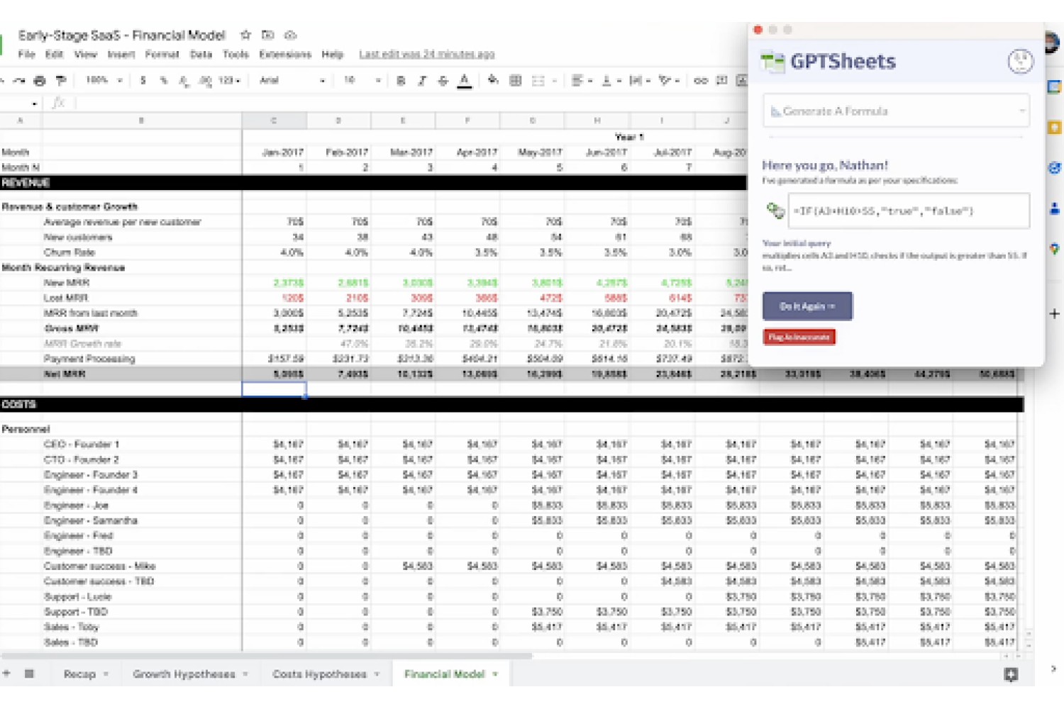This screenshot has height=709, width=1064.
Task: Add a new sheet with plus icon
Action: [6, 674]
